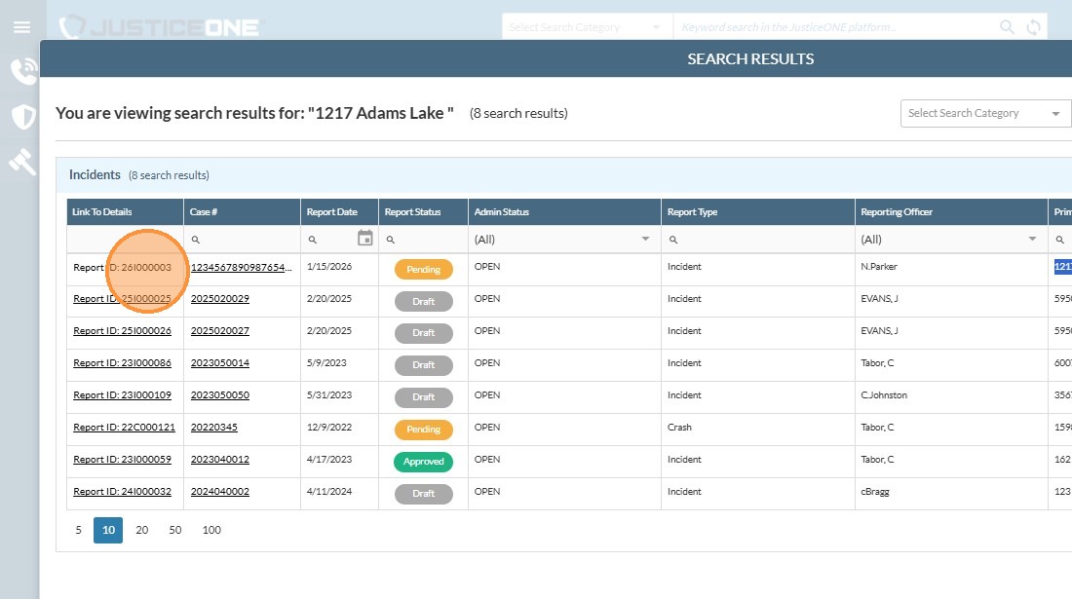Click Approved status badge for 4/17/2023
The height and width of the screenshot is (599, 1072).
424,461
